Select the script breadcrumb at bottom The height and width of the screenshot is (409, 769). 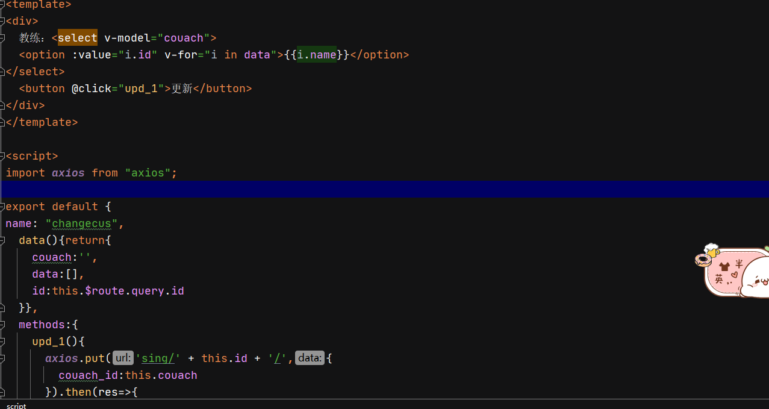coord(16,405)
